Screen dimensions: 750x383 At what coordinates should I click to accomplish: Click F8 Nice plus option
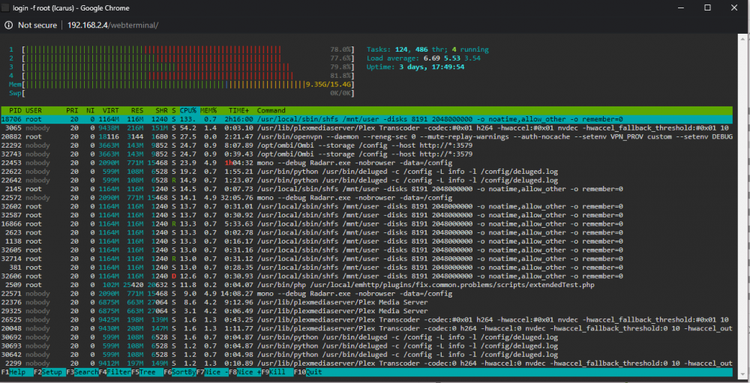pyautogui.click(x=244, y=372)
